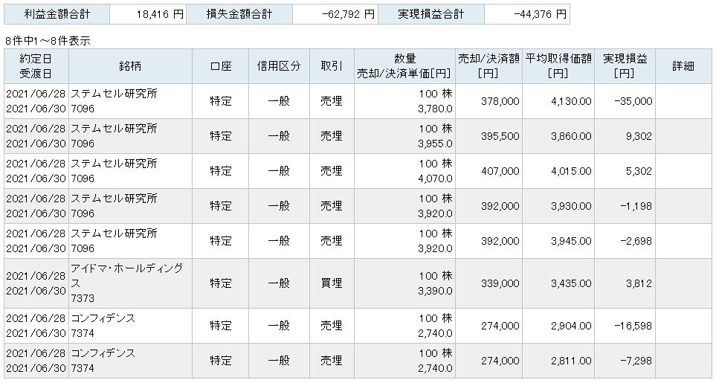Click 392,000 amount in the -1,198 row

click(500, 206)
